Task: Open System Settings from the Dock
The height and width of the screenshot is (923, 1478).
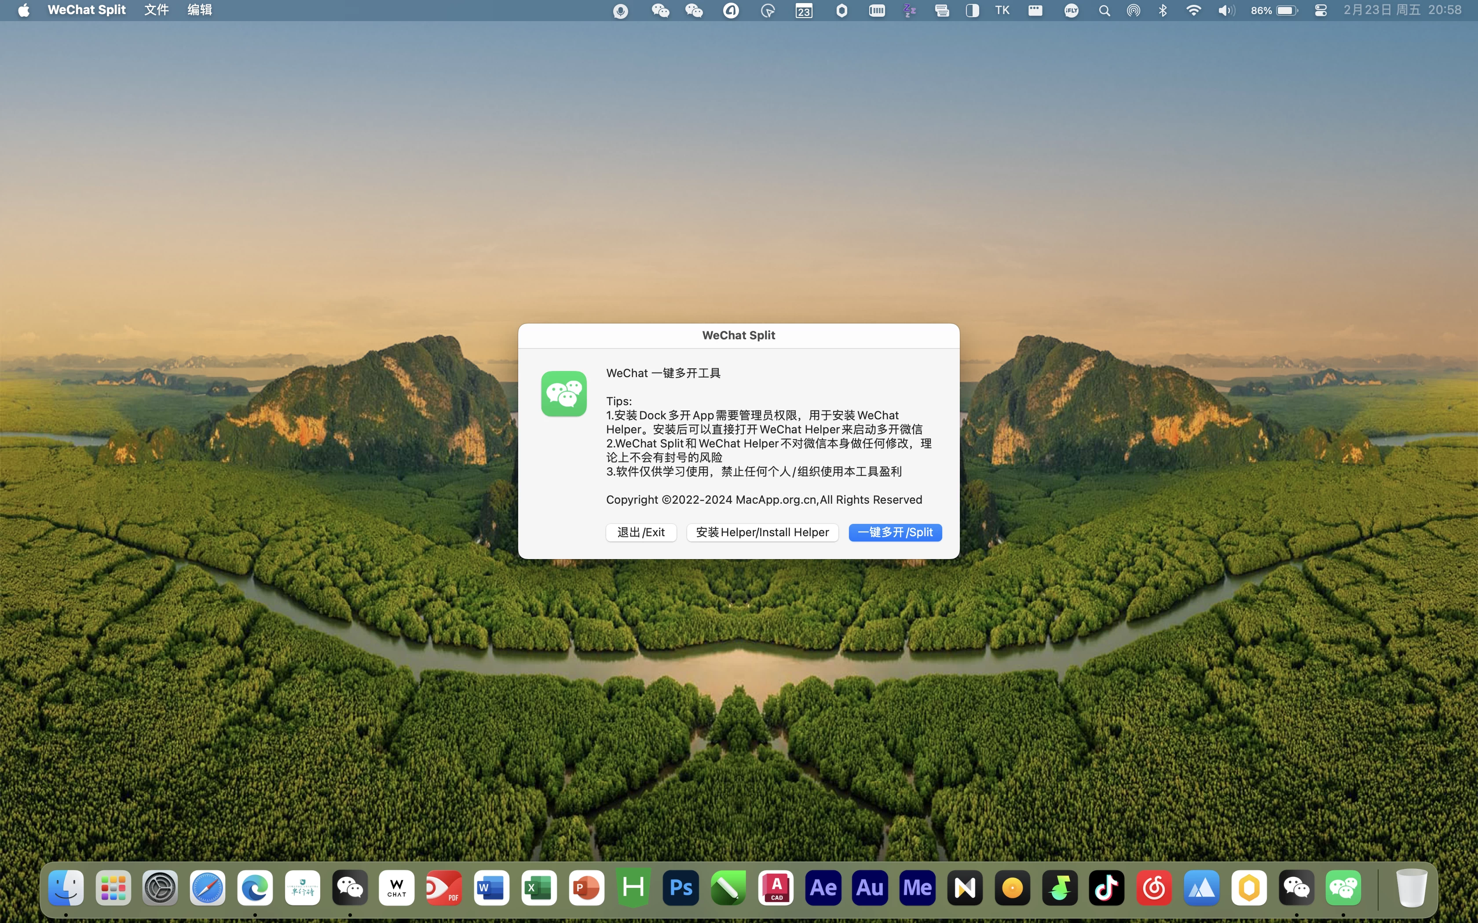Action: click(x=161, y=887)
